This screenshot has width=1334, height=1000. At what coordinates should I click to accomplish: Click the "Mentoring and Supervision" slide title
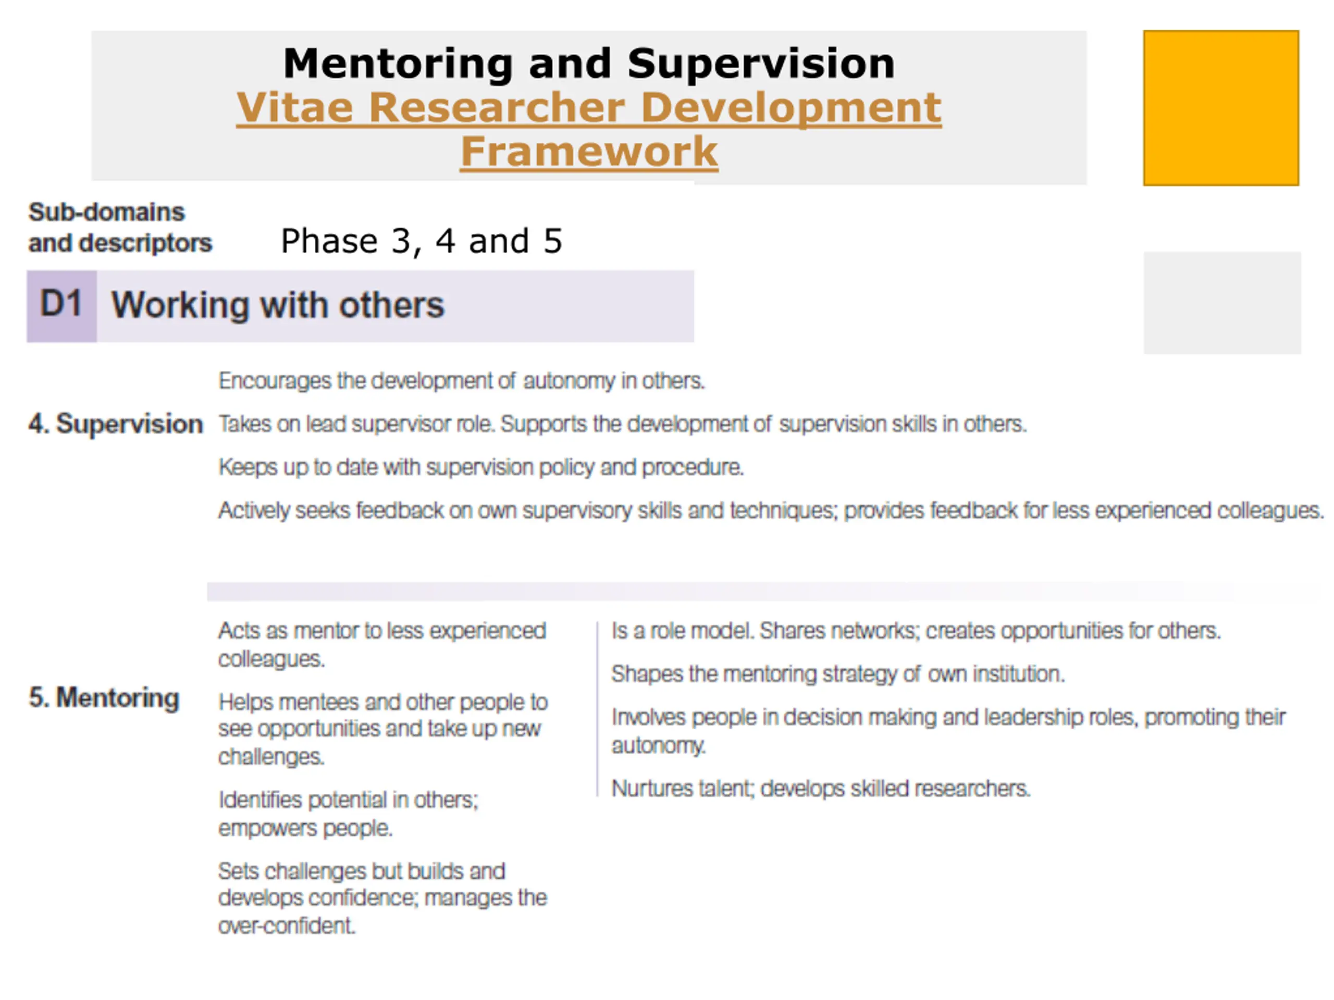pos(589,64)
